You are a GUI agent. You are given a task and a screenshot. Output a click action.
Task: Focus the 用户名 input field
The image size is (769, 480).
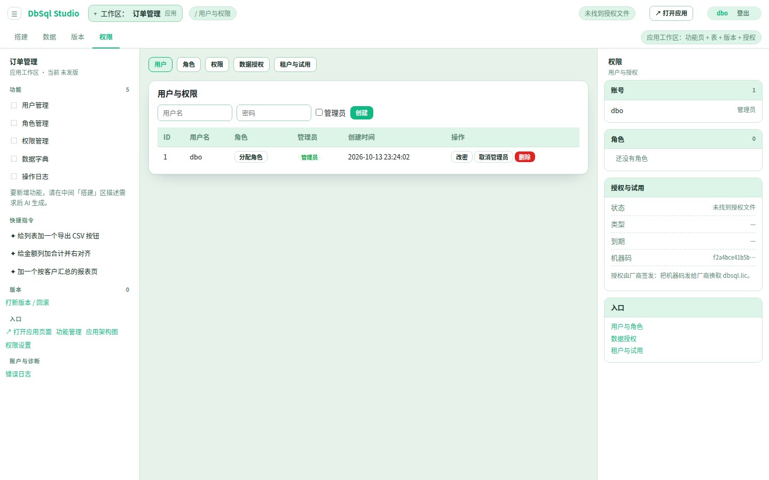195,113
